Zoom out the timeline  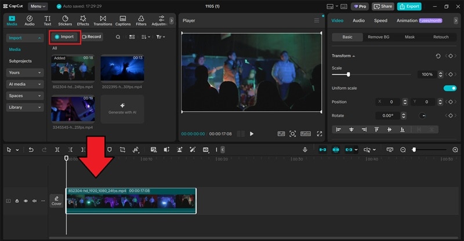click(403, 150)
